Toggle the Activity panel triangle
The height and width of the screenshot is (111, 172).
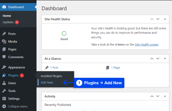165,96
